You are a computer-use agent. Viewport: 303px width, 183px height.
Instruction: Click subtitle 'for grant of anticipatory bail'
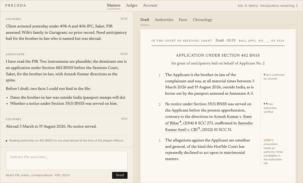click(218, 63)
